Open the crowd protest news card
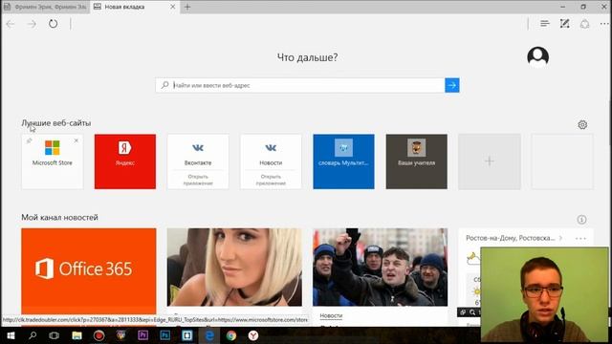 (381, 268)
